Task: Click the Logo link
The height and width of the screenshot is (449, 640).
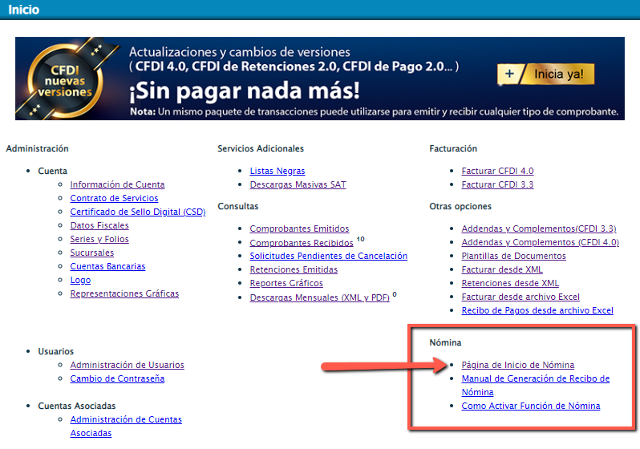Action: [x=80, y=280]
